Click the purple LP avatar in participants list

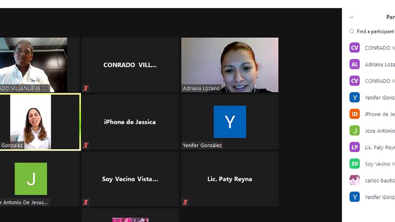coord(355,147)
